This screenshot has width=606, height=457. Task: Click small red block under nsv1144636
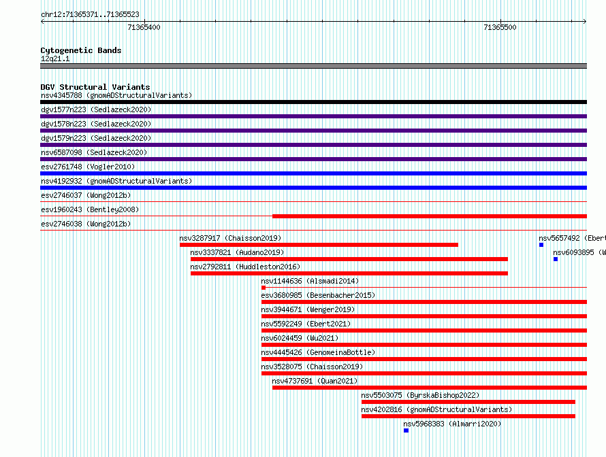pyautogui.click(x=264, y=288)
